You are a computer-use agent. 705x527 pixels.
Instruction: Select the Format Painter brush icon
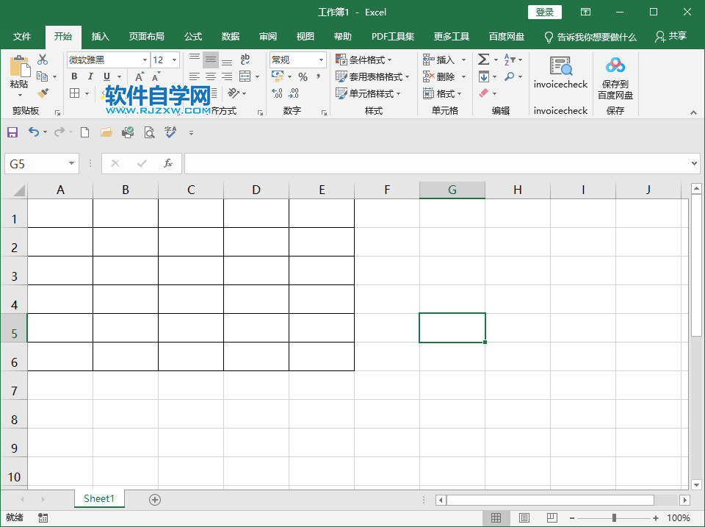(x=42, y=93)
